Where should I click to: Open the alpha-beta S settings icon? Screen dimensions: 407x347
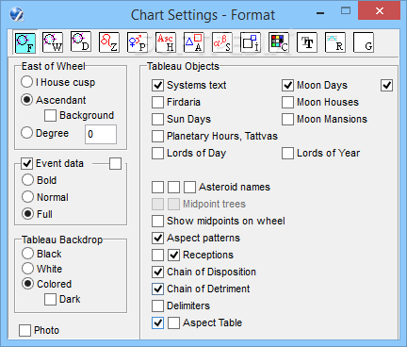pyautogui.click(x=222, y=42)
